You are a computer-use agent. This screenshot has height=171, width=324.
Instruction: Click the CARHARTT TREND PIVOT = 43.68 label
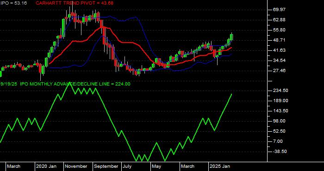pos(75,3)
